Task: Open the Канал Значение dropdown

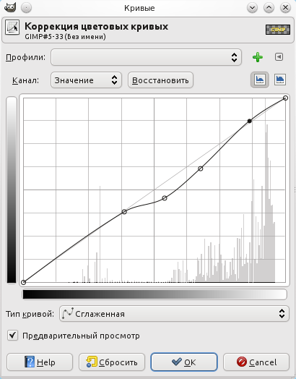Action: 86,80
